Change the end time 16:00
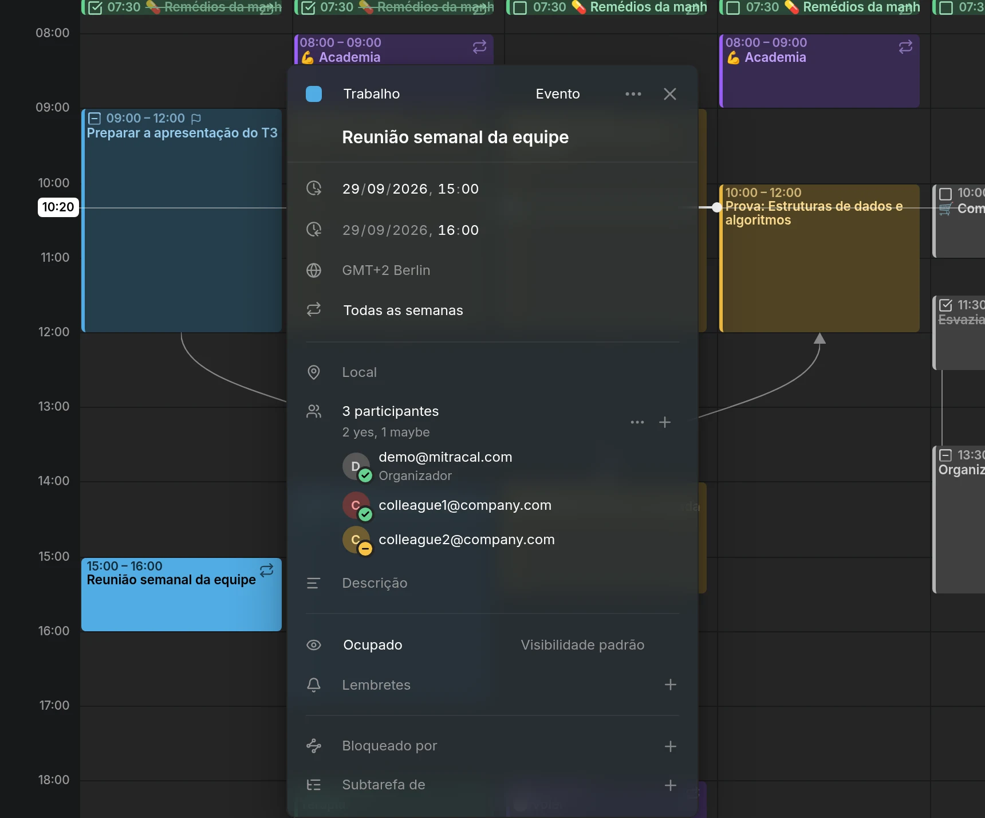Viewport: 985px width, 818px height. pyautogui.click(x=458, y=230)
